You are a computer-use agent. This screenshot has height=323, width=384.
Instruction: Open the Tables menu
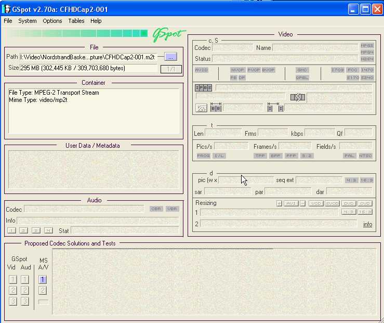(76, 21)
